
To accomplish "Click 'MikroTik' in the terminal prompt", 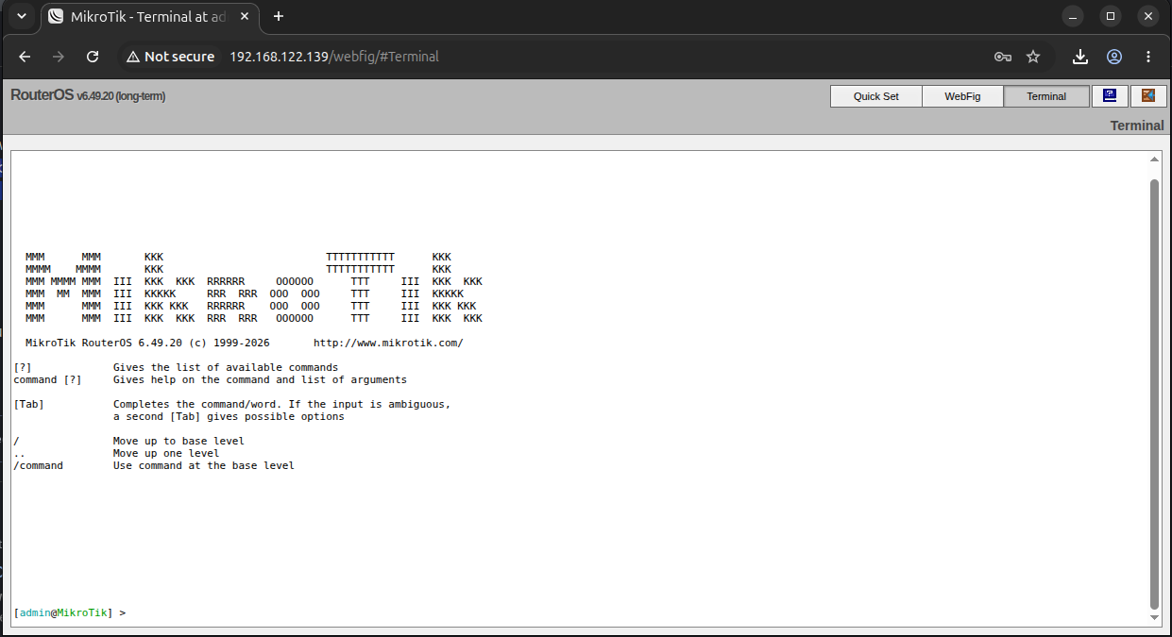I will click(x=82, y=613).
